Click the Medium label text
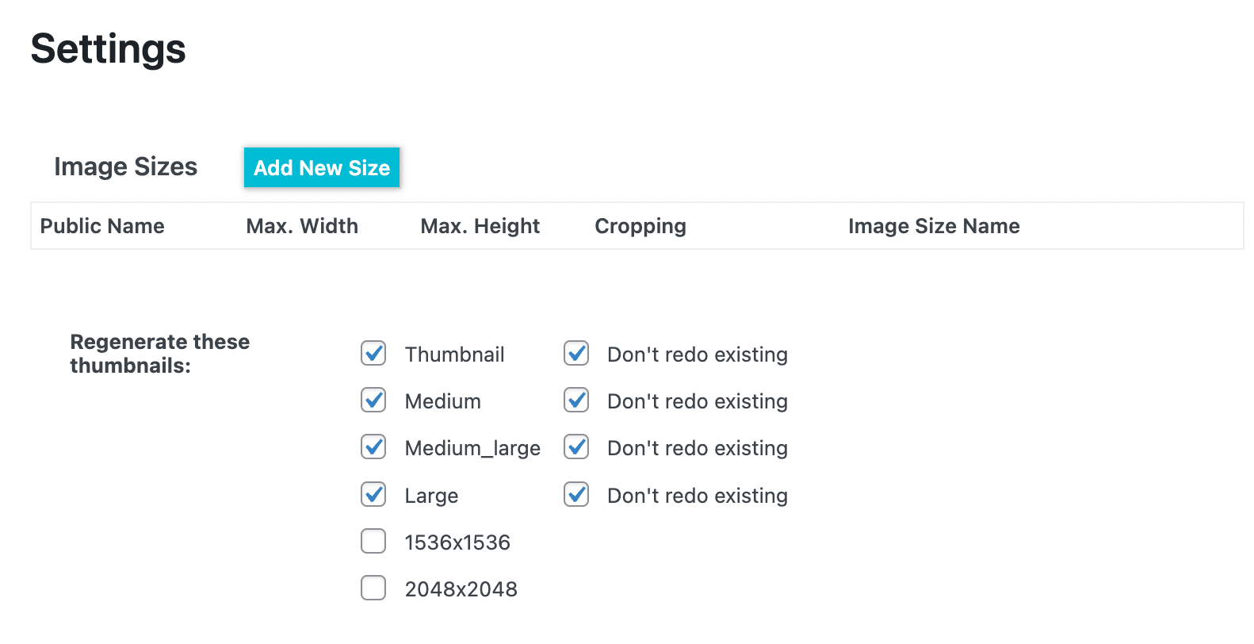The image size is (1254, 644). (x=442, y=401)
